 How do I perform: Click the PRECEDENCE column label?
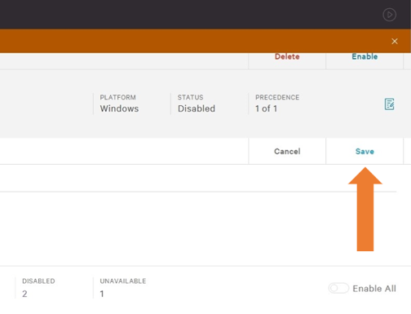point(277,97)
